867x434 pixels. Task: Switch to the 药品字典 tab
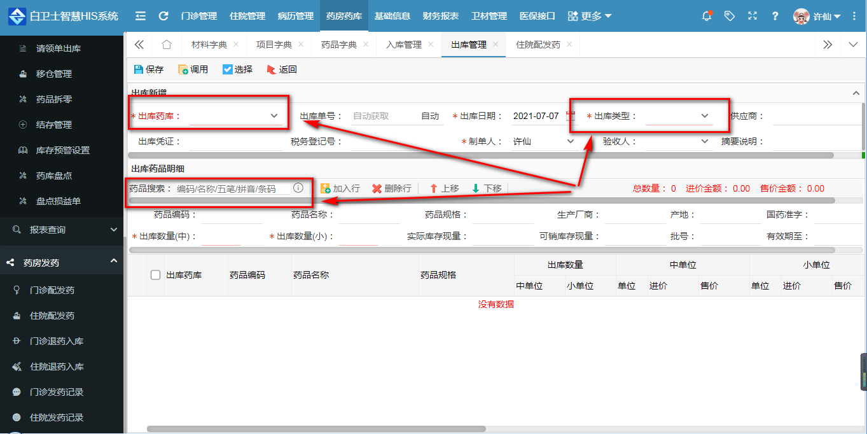click(339, 45)
